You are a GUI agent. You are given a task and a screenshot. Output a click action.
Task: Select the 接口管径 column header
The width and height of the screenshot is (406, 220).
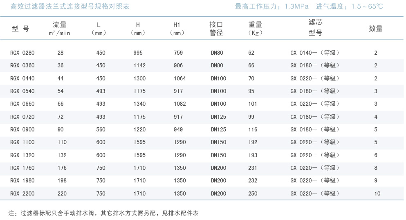click(x=216, y=29)
